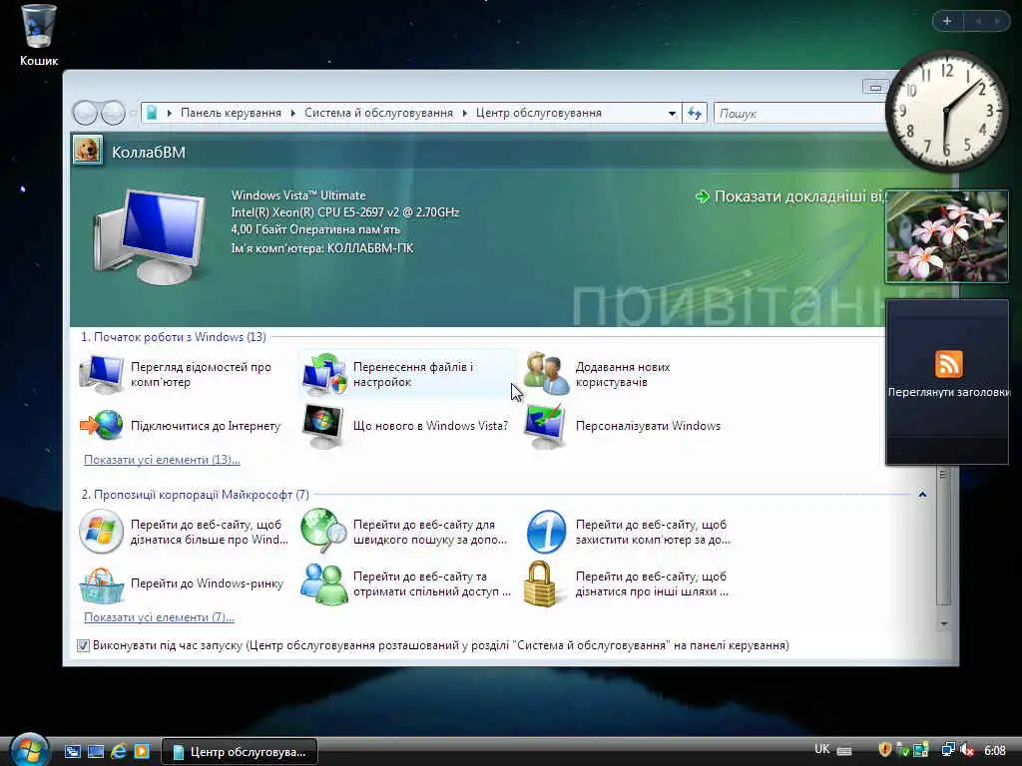1022x766 pixels.
Task: Click the RSS feed icon in sidebar gadget
Action: tap(948, 363)
